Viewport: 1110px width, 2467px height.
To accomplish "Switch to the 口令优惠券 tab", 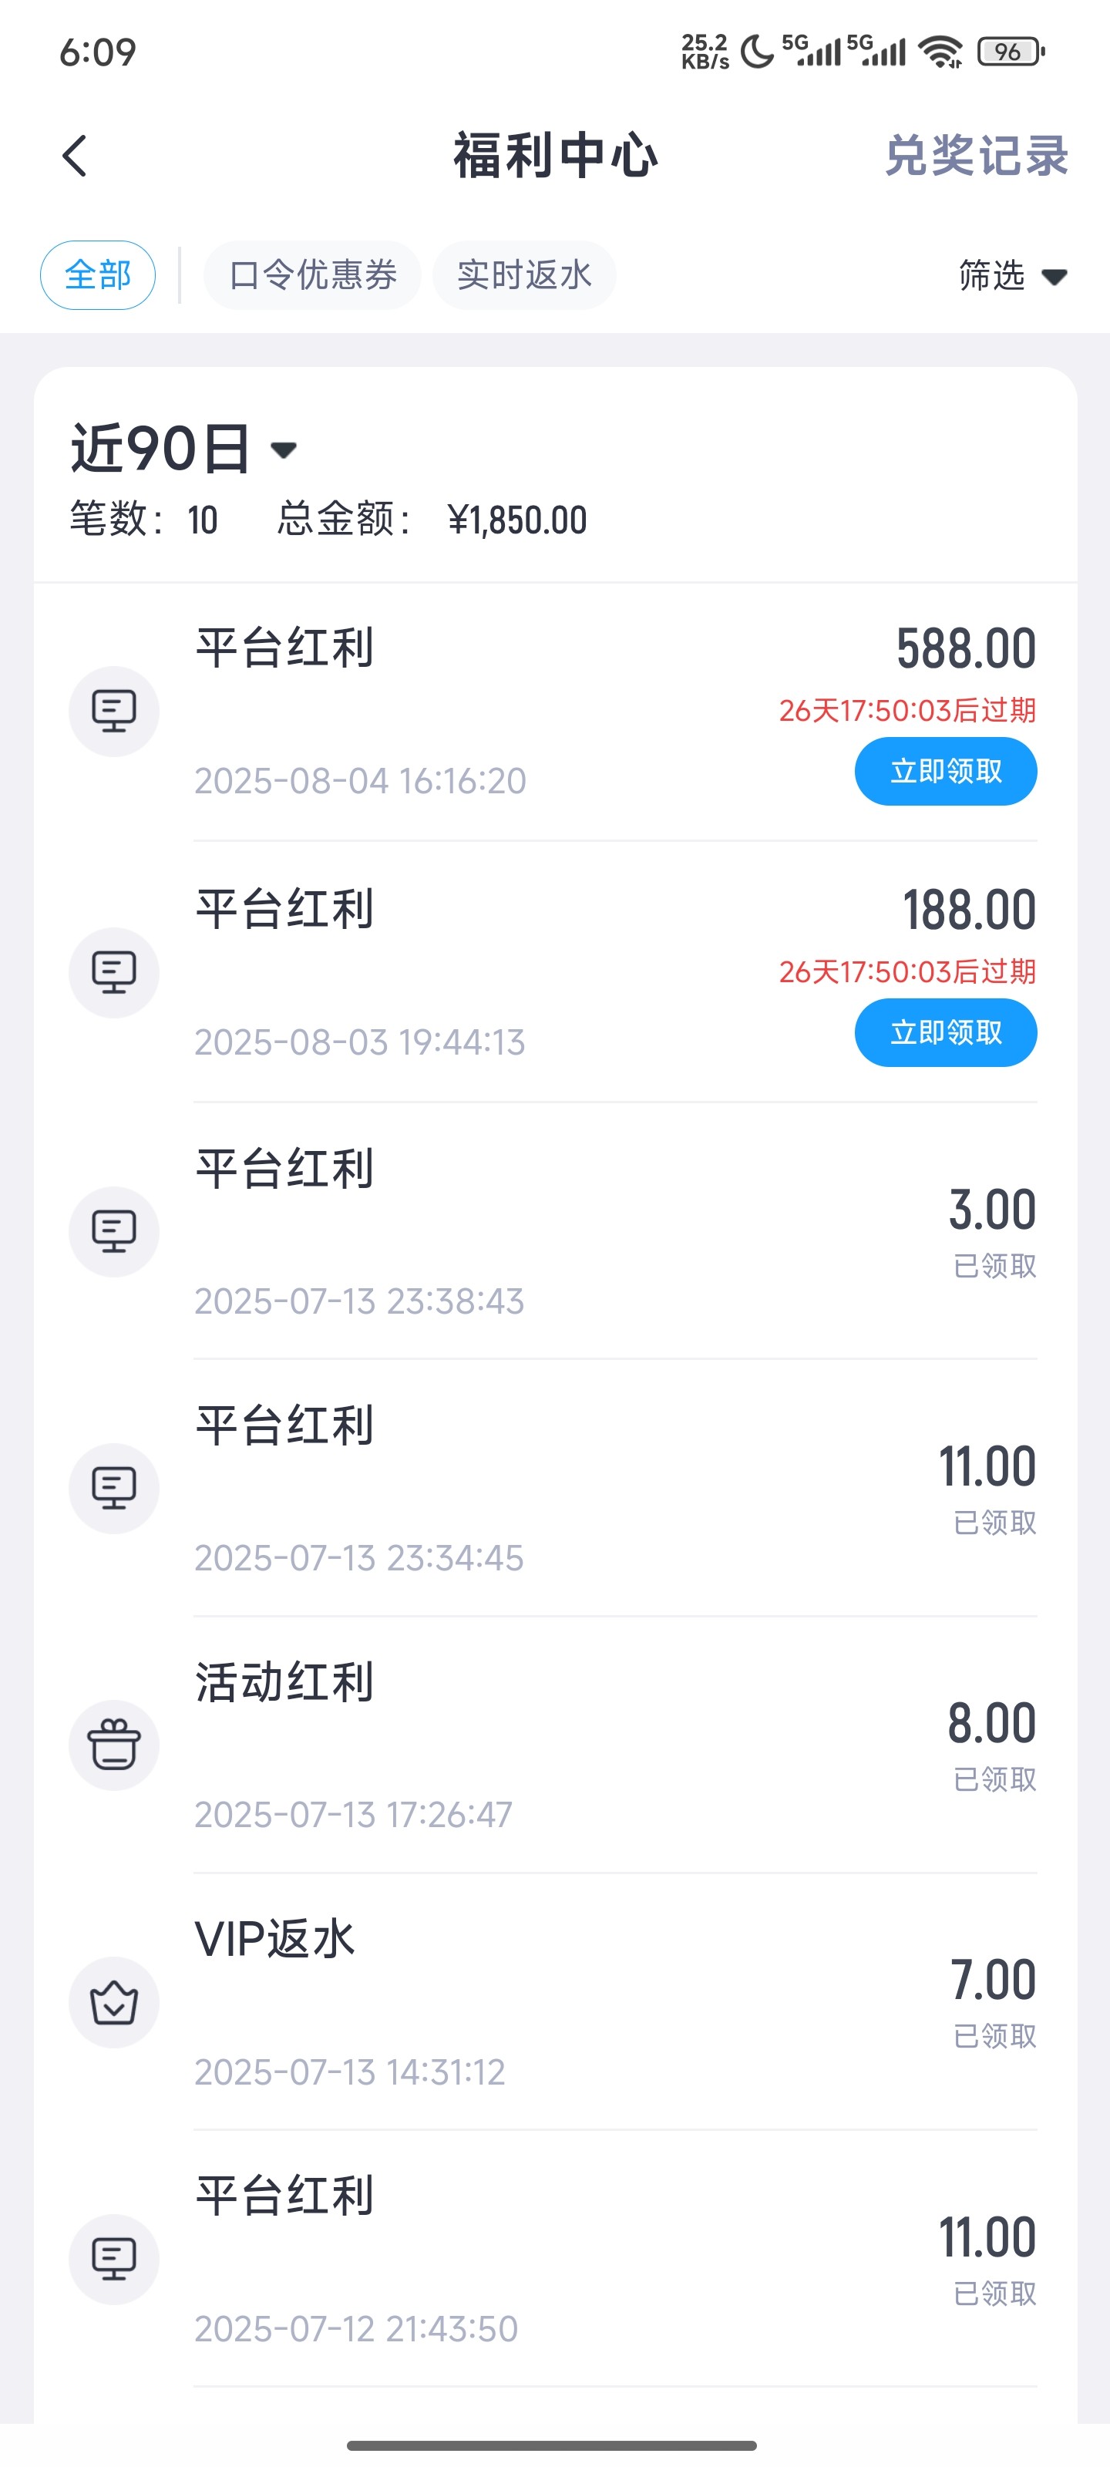I will coord(312,276).
